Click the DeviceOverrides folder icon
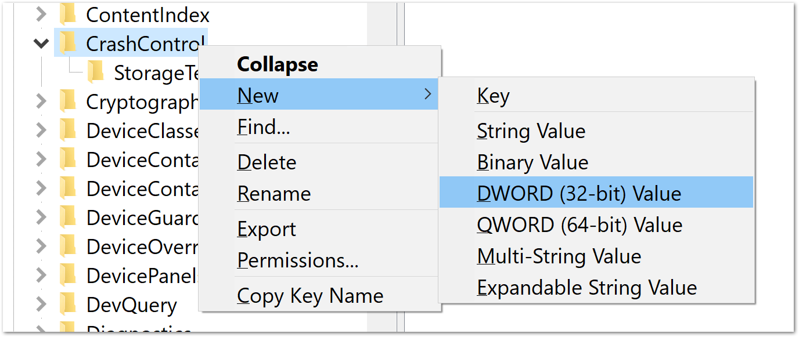This screenshot has height=337, width=799. click(68, 246)
